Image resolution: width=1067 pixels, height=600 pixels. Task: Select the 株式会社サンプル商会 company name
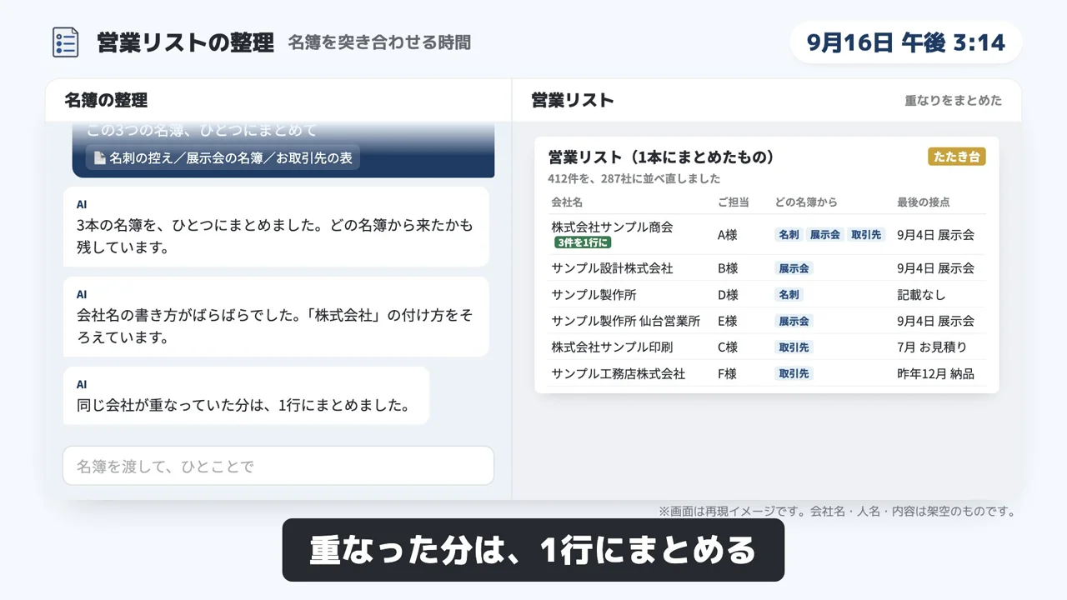[612, 227]
